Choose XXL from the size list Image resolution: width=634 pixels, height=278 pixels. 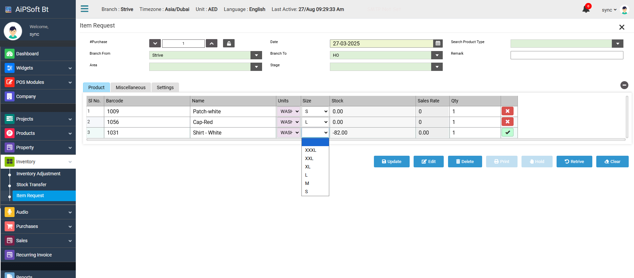coord(309,158)
